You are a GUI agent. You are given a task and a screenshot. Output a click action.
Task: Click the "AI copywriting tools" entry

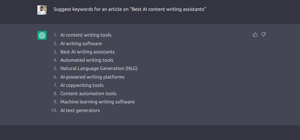82,85
